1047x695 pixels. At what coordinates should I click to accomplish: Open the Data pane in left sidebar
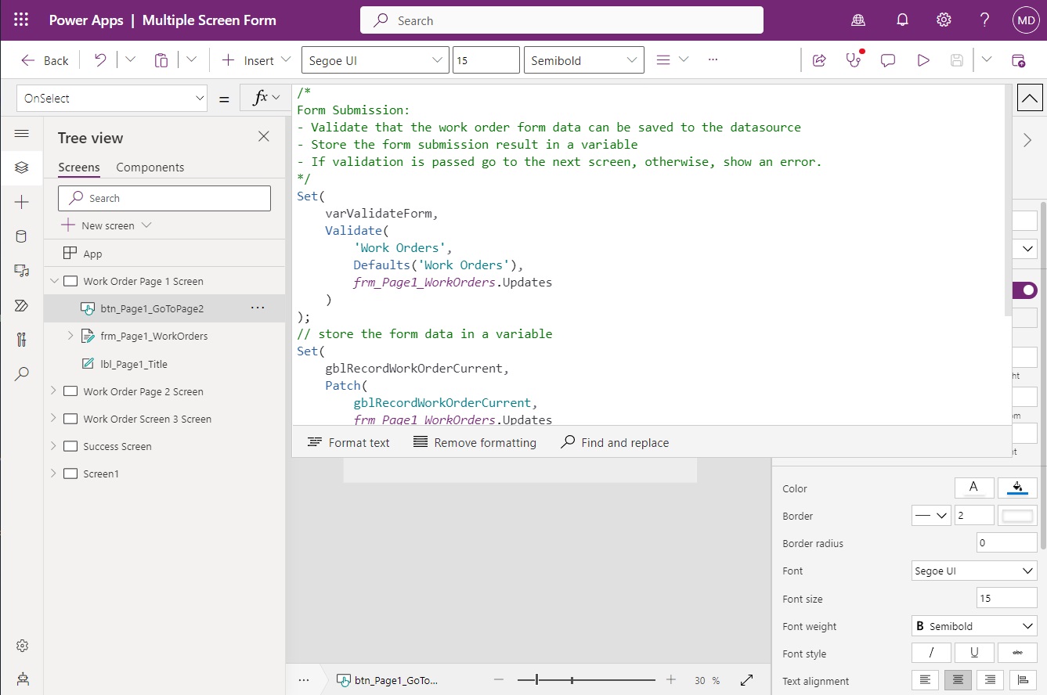click(22, 236)
